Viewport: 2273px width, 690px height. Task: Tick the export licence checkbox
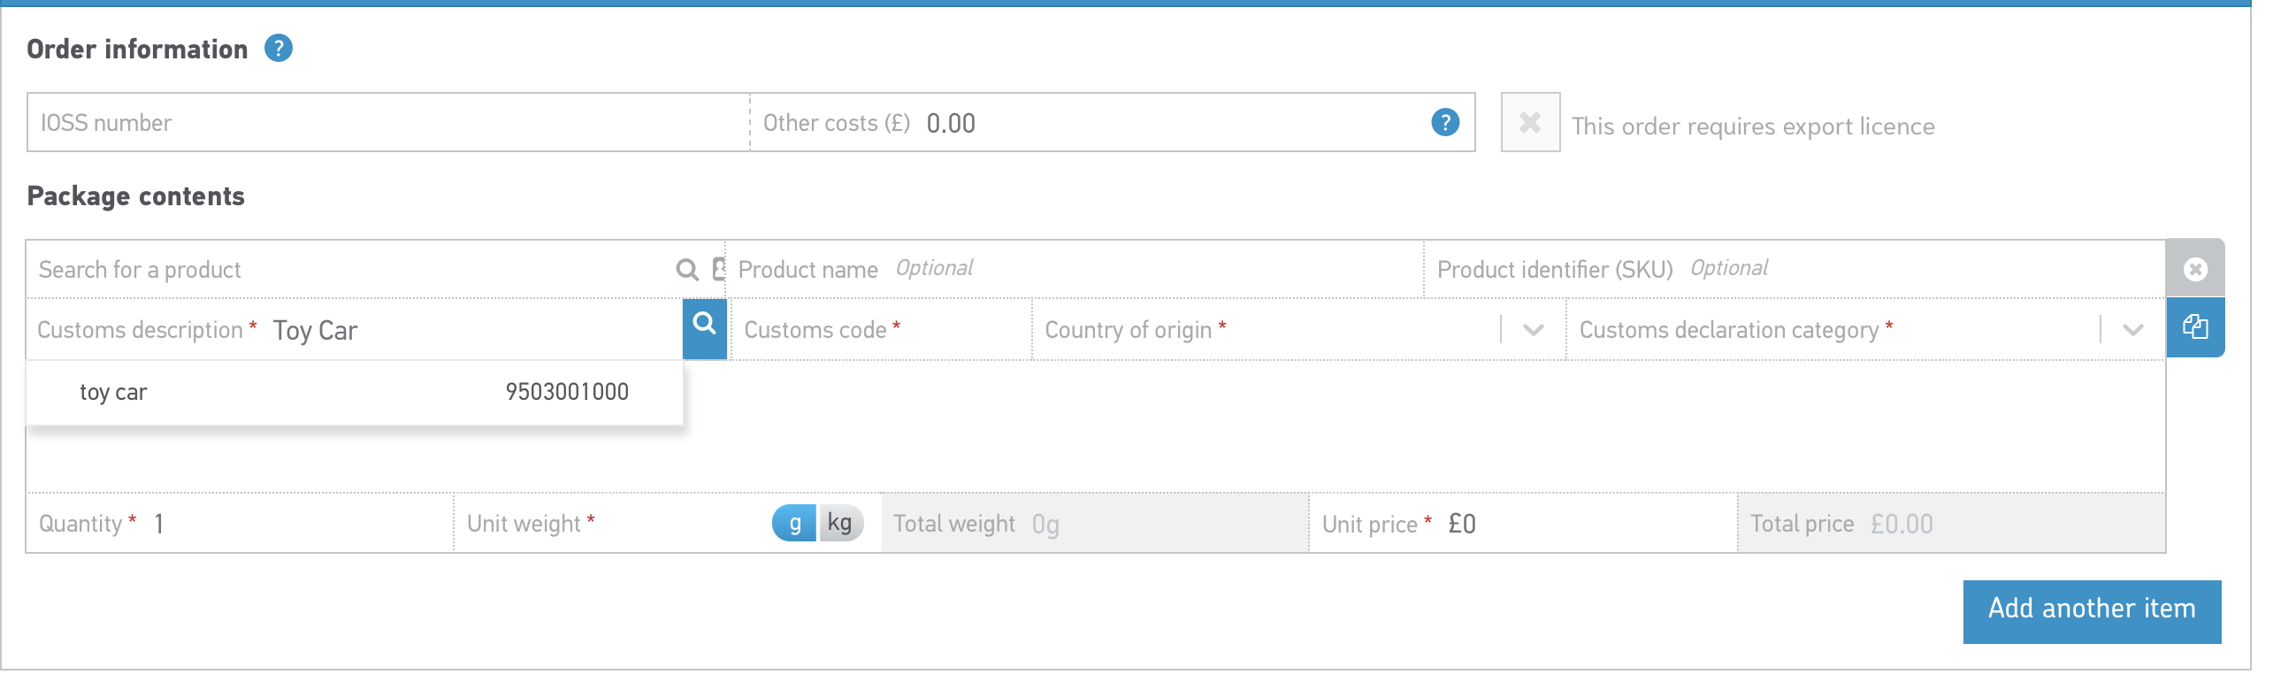pyautogui.click(x=1529, y=123)
